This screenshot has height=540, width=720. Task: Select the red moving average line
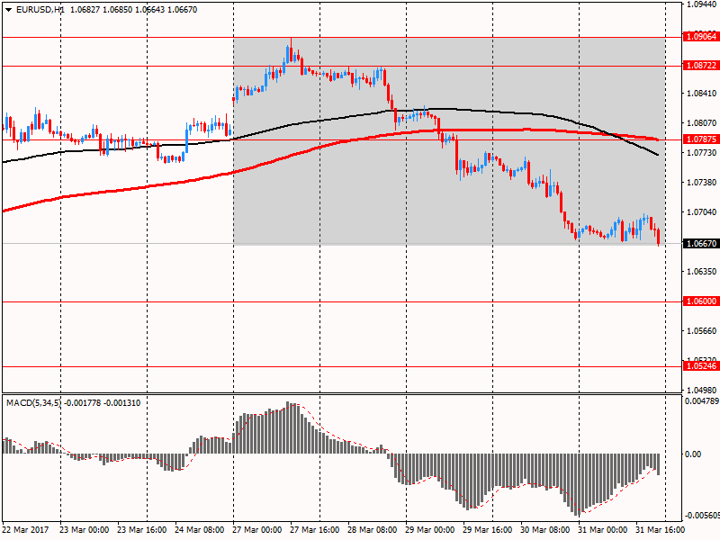[135, 188]
